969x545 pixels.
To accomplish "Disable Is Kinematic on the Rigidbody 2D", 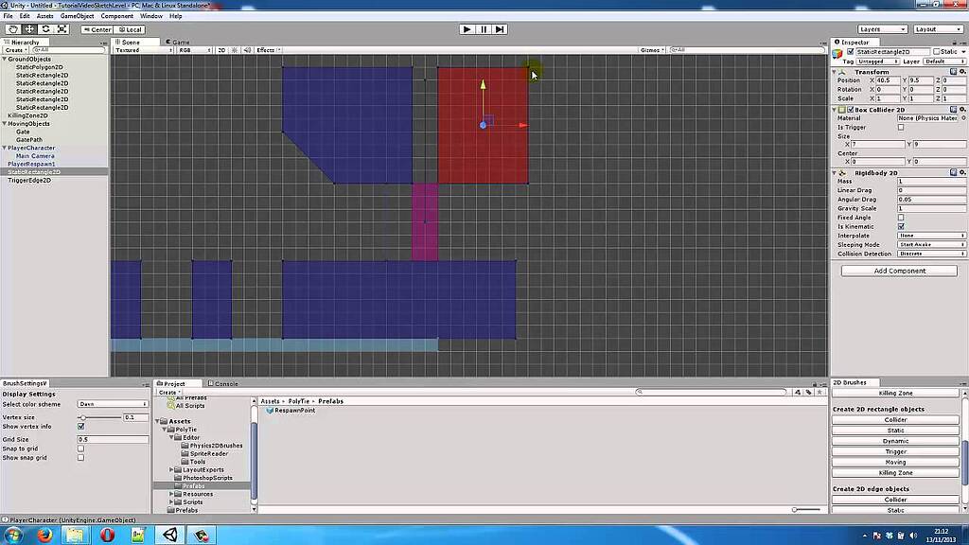I will (899, 226).
